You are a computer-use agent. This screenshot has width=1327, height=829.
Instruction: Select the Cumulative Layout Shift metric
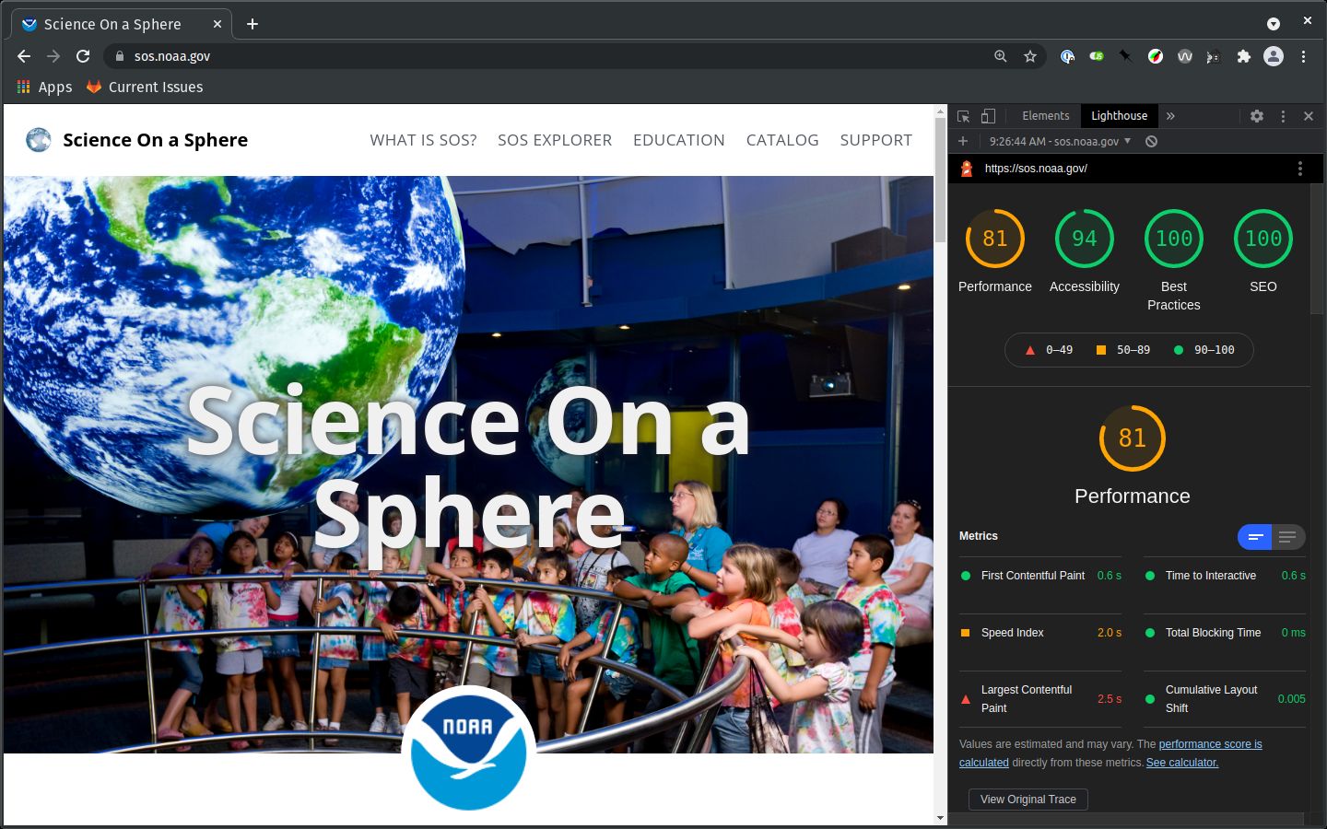(1225, 699)
